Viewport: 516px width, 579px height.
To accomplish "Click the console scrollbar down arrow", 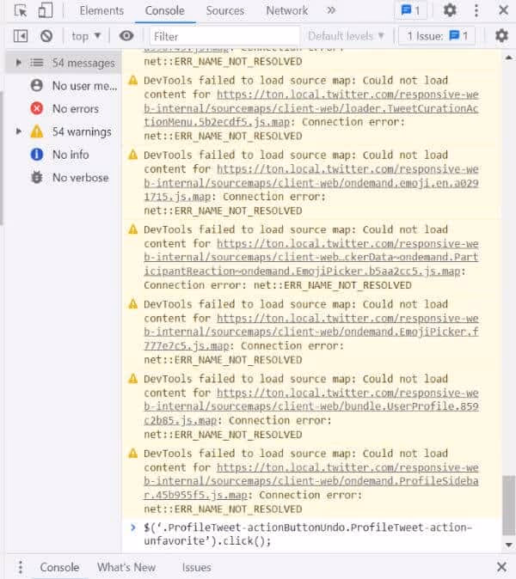I will click(x=508, y=545).
